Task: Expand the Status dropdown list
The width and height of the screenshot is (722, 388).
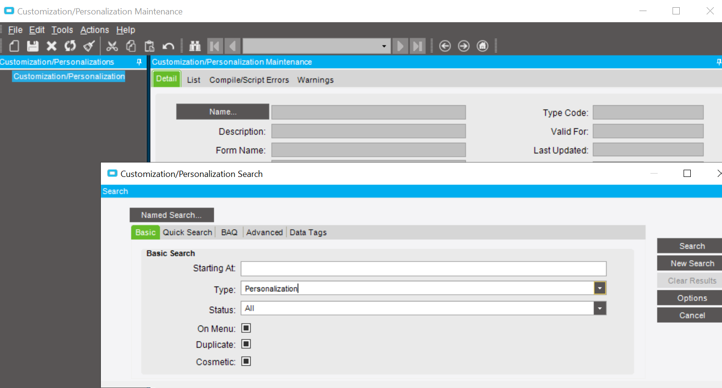Action: coord(600,308)
